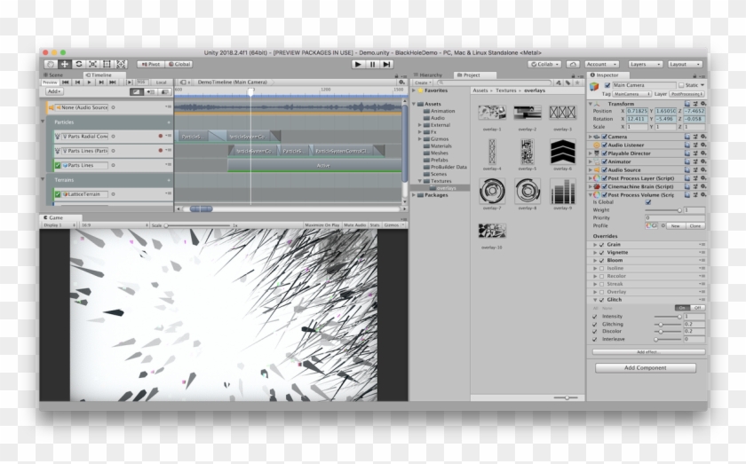Start Play mode with the main Play button
Image resolution: width=746 pixels, height=464 pixels.
click(x=358, y=64)
